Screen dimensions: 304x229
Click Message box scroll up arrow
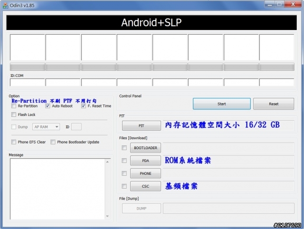(x=107, y=162)
